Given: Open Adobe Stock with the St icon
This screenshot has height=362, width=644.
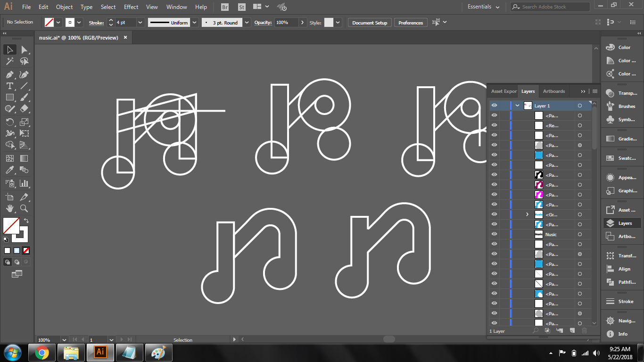Looking at the screenshot, I should point(241,7).
